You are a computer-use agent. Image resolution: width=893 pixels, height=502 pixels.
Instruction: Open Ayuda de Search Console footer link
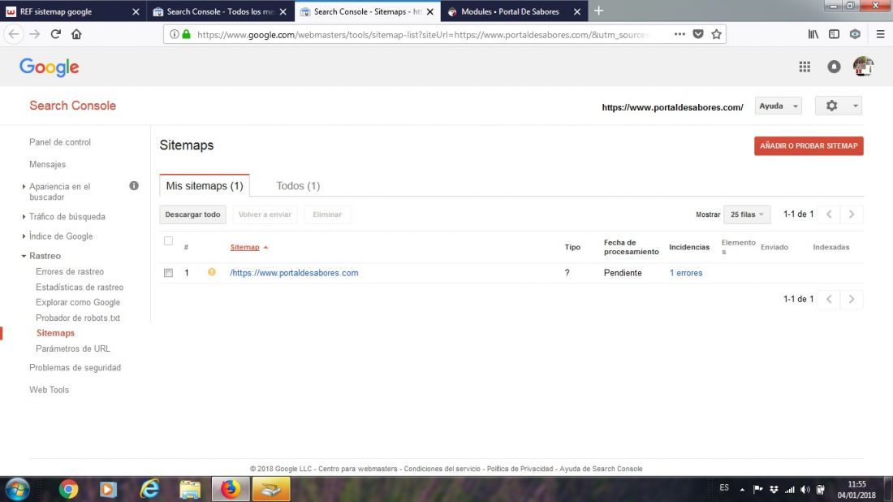point(601,469)
